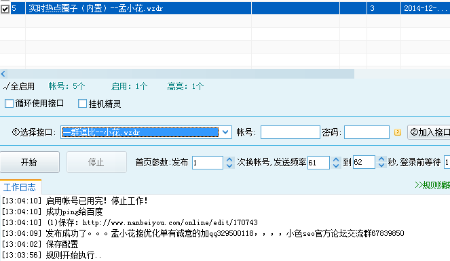
Task: Click log entry 规则开始执行..
Action: point(52,255)
